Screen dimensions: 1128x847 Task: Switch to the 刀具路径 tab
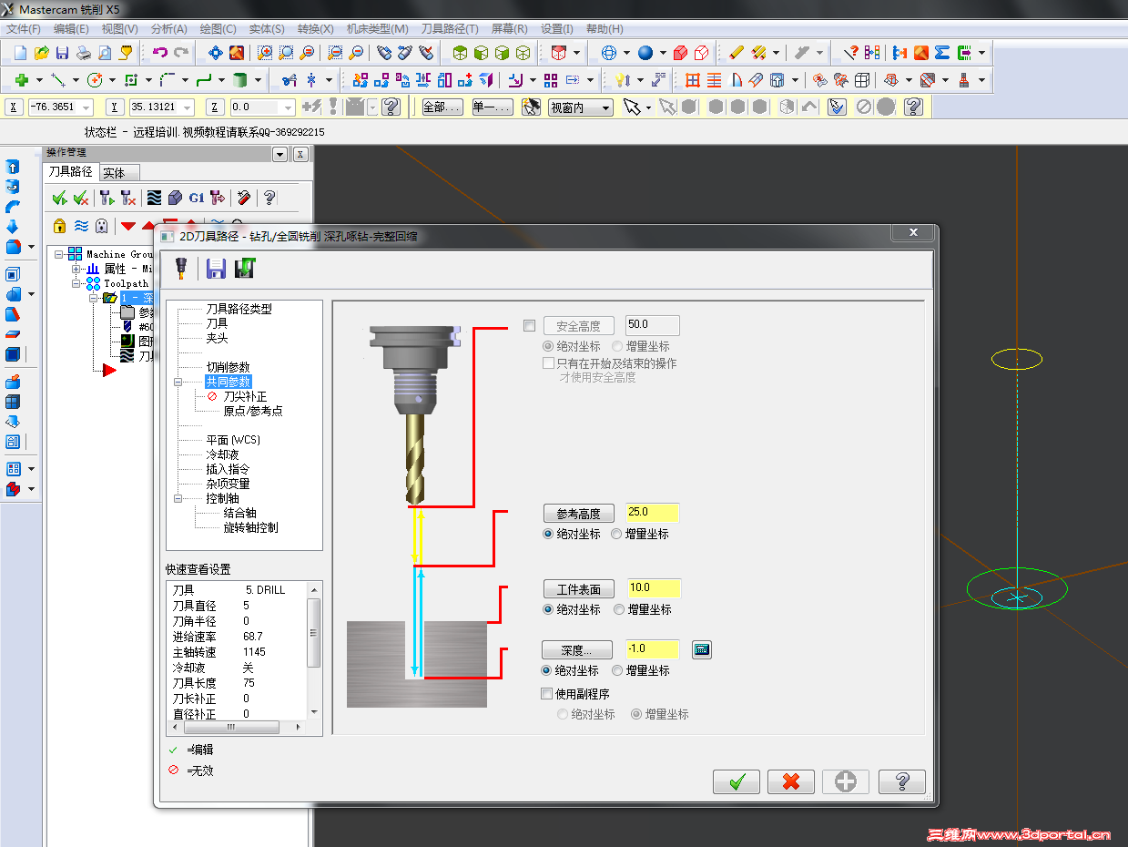pyautogui.click(x=70, y=171)
